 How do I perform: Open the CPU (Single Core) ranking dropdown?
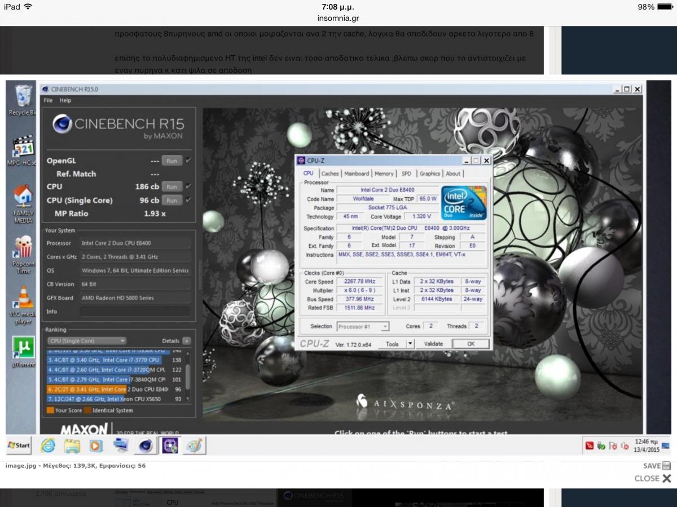[x=86, y=341]
